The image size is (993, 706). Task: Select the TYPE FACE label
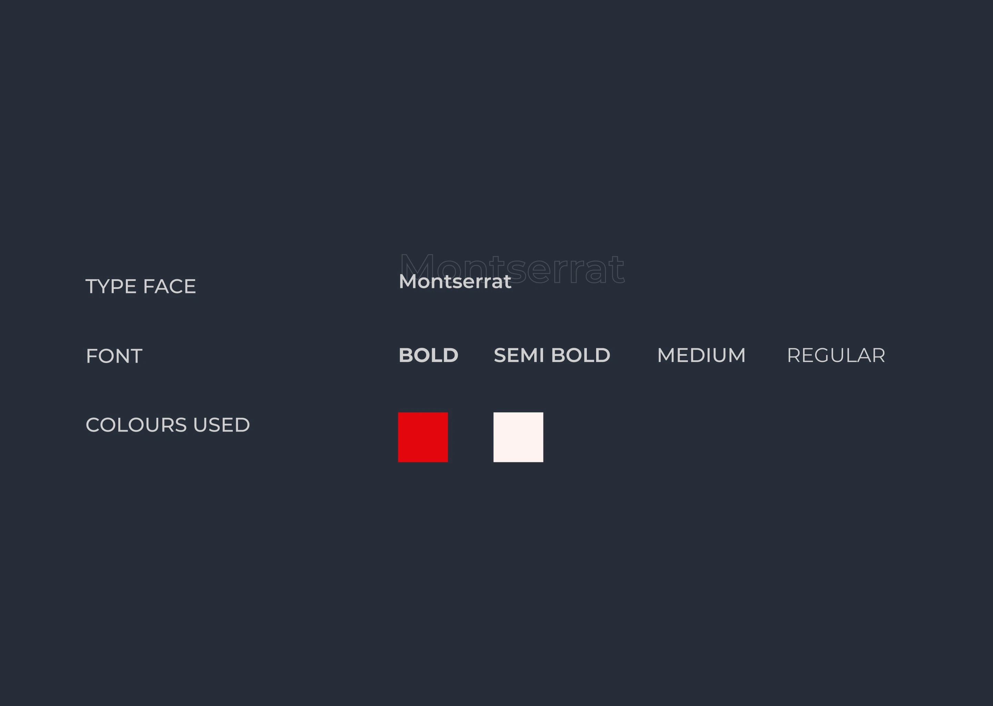(x=140, y=286)
